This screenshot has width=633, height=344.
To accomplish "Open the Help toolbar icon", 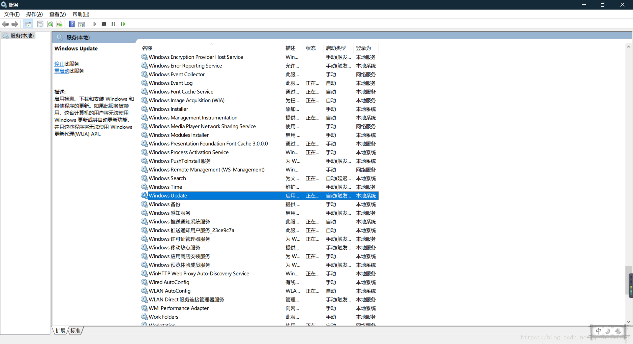I will click(72, 24).
